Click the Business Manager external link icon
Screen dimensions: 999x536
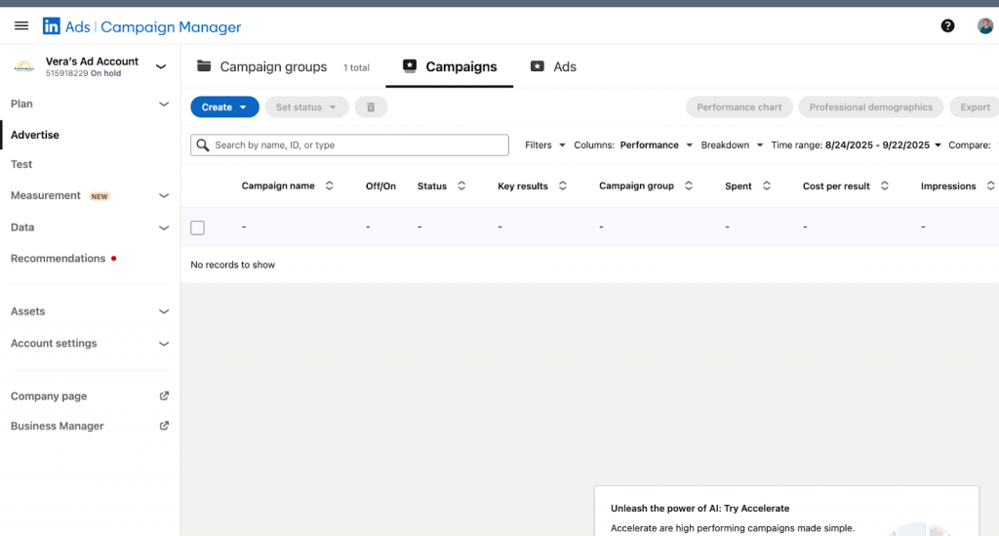pyautogui.click(x=164, y=426)
